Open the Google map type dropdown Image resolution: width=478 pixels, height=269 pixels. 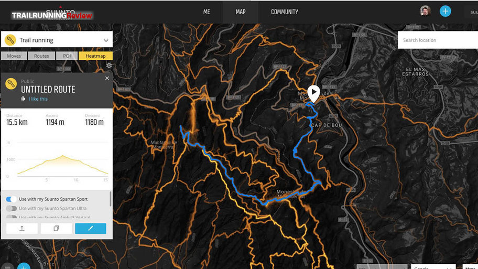pos(433,266)
